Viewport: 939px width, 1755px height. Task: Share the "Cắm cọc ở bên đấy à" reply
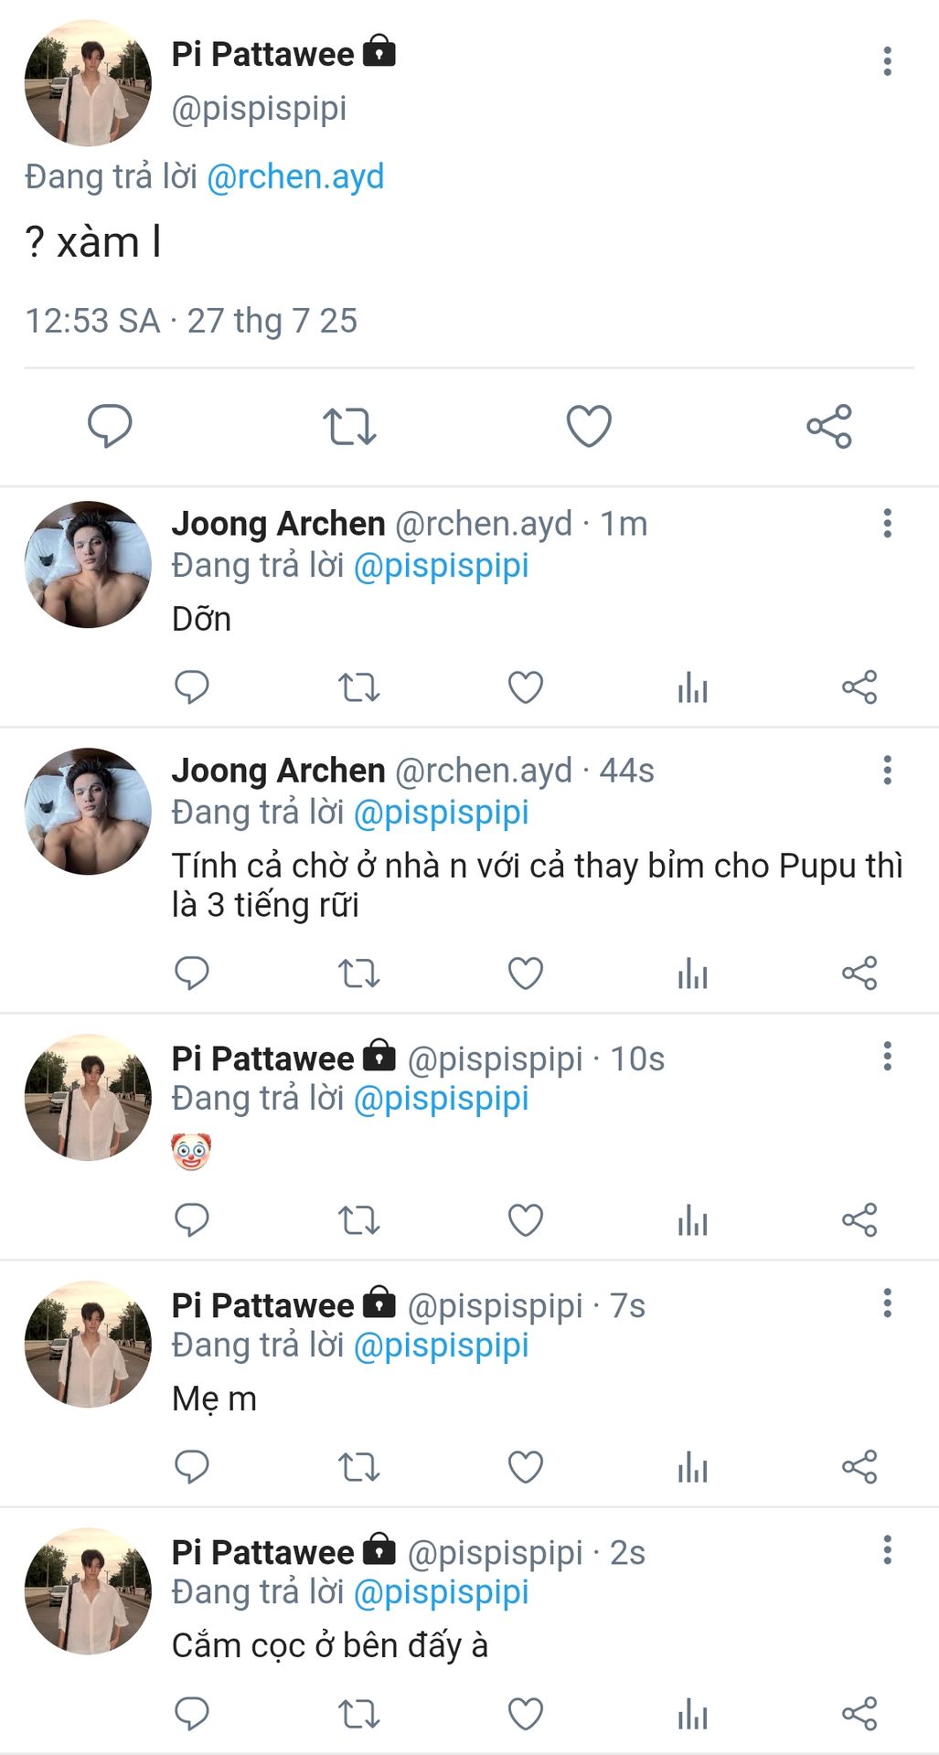(x=859, y=1715)
